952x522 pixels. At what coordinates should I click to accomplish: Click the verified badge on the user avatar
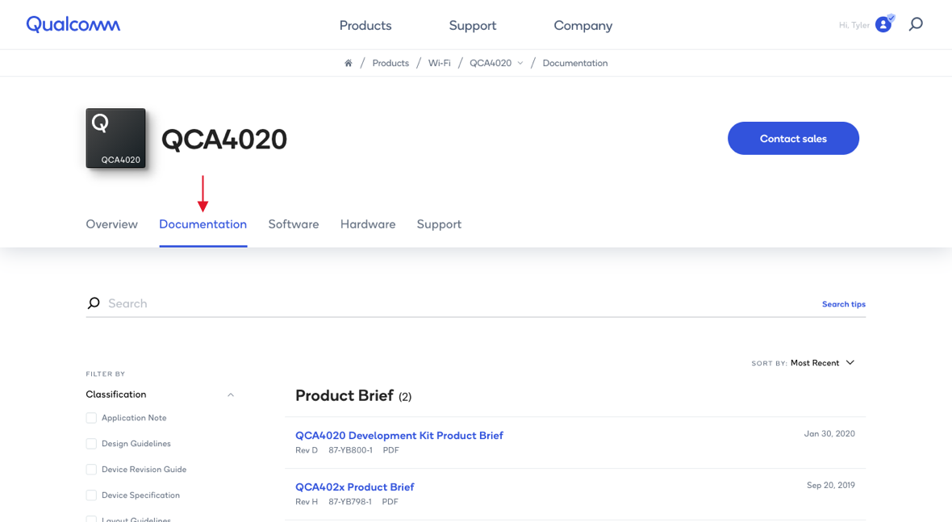[x=891, y=17]
